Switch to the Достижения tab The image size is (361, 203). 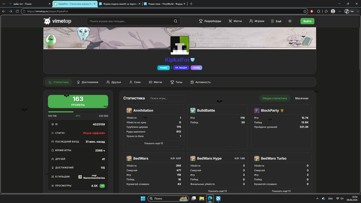point(87,82)
